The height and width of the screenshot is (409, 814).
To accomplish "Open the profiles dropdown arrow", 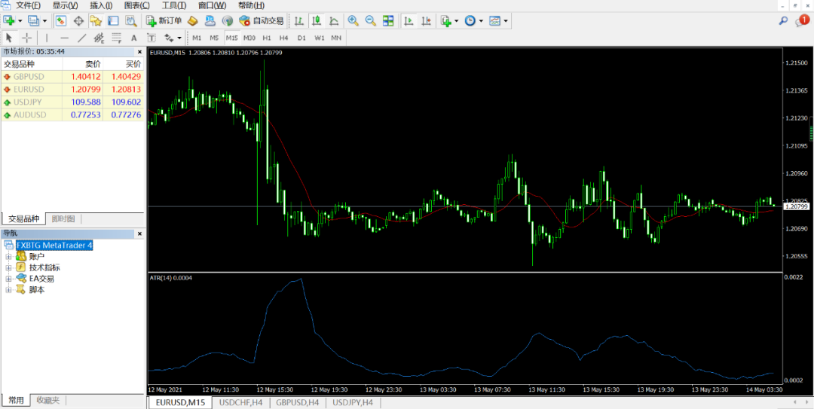I will click(x=44, y=21).
